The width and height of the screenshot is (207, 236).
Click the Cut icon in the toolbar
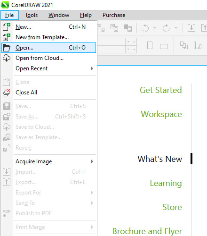pos(101,28)
